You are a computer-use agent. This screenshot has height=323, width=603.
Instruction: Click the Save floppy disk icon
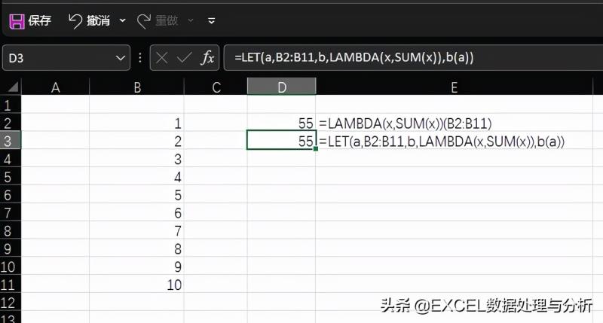(17, 21)
